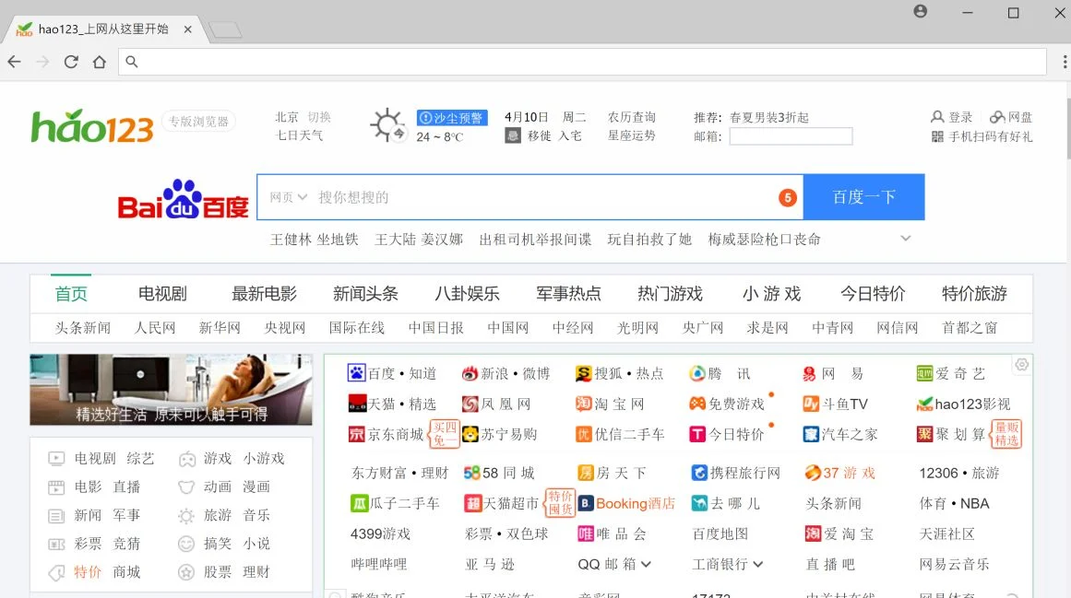Open 电视剧 category in sidebar
Viewport: 1071px width, 598px height.
coord(95,458)
